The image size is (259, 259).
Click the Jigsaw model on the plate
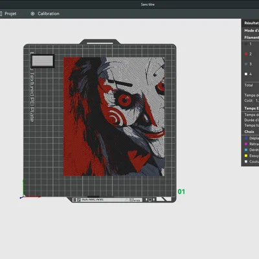pos(114,117)
